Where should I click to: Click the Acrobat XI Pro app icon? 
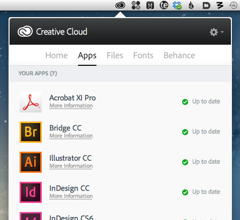[x=31, y=102]
